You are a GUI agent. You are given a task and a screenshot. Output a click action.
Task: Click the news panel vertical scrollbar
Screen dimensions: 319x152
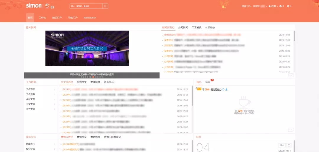point(294,36)
